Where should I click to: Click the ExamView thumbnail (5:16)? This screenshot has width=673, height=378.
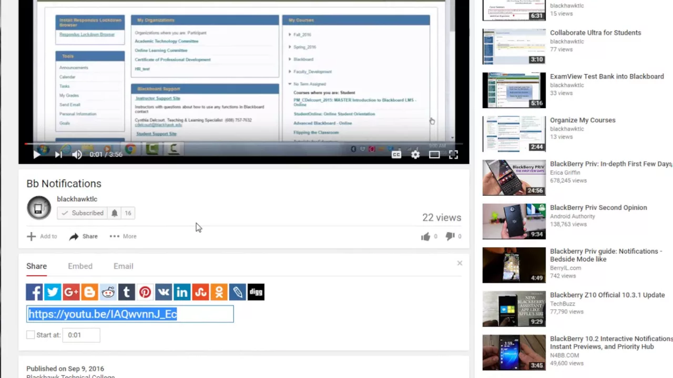point(514,90)
